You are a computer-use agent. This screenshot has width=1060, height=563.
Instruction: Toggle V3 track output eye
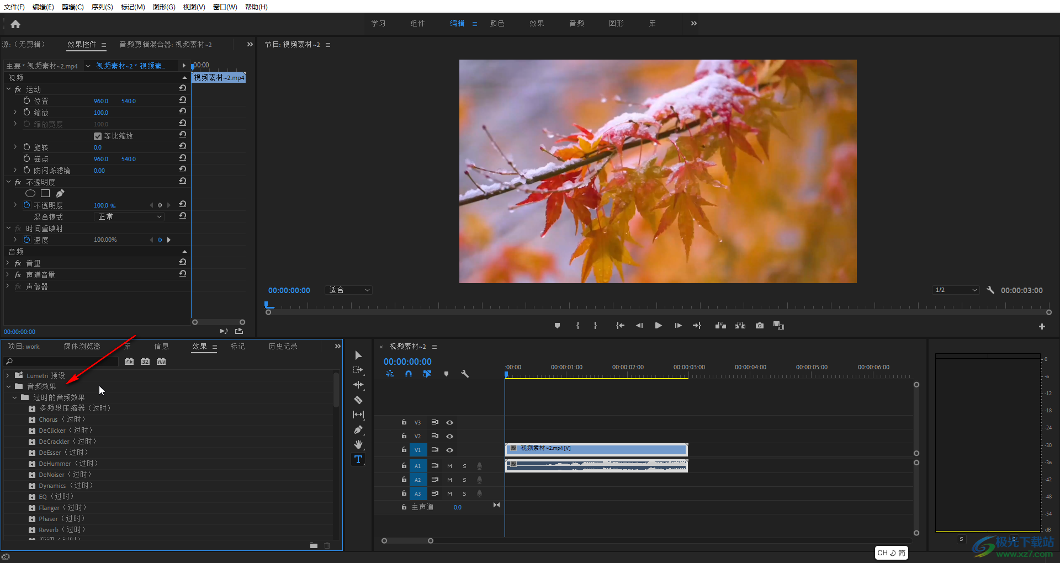pos(450,422)
